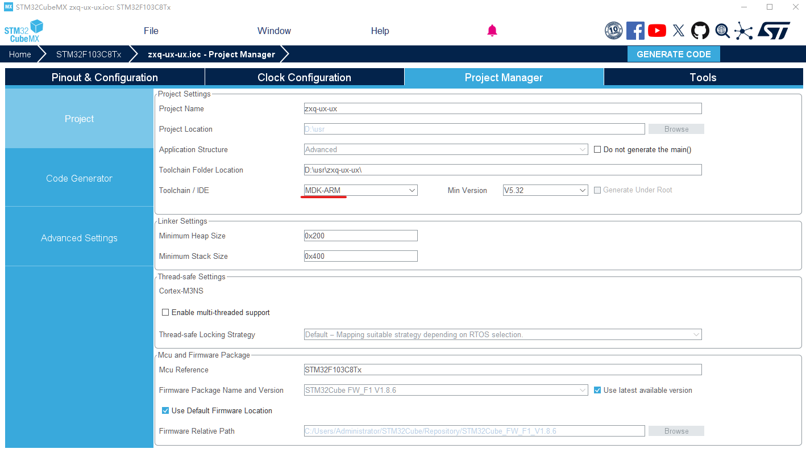Open the GitHub icon link
This screenshot has width=806, height=453.
click(x=700, y=31)
